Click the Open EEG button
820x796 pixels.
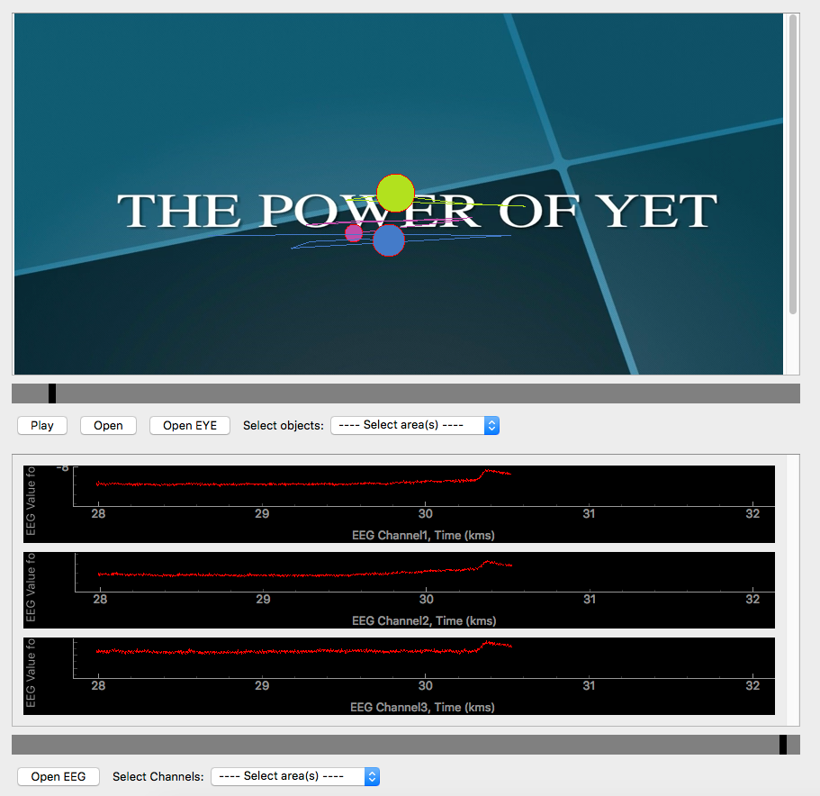(x=58, y=777)
